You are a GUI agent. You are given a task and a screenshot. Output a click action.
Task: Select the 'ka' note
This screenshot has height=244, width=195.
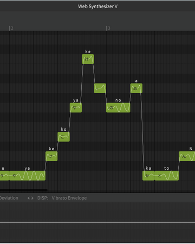coord(148,176)
